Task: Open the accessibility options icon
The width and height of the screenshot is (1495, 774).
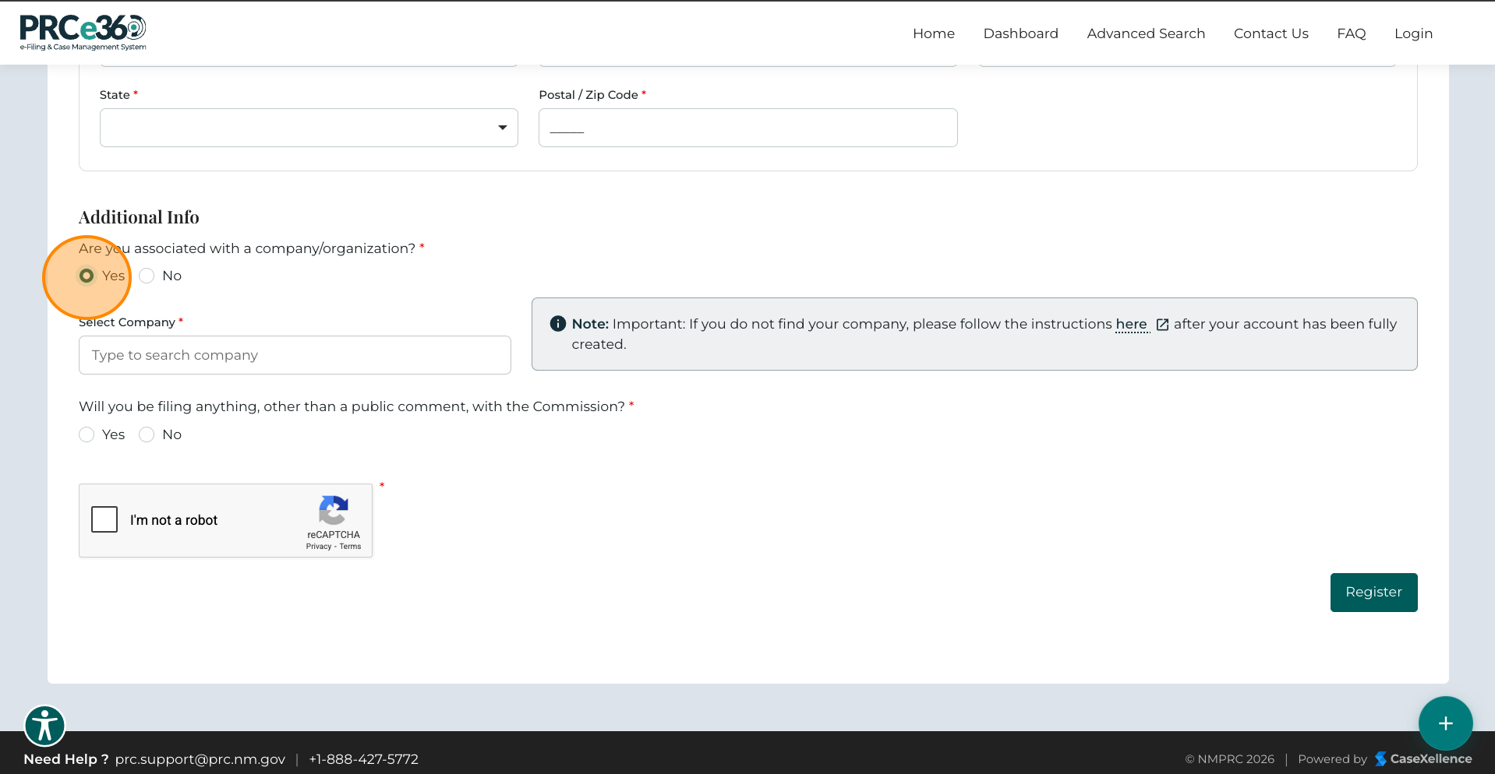Action: (x=45, y=727)
